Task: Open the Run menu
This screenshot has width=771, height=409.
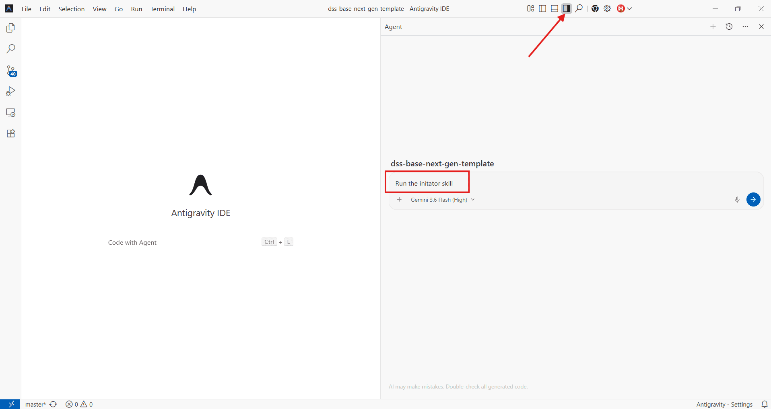Action: click(x=136, y=9)
